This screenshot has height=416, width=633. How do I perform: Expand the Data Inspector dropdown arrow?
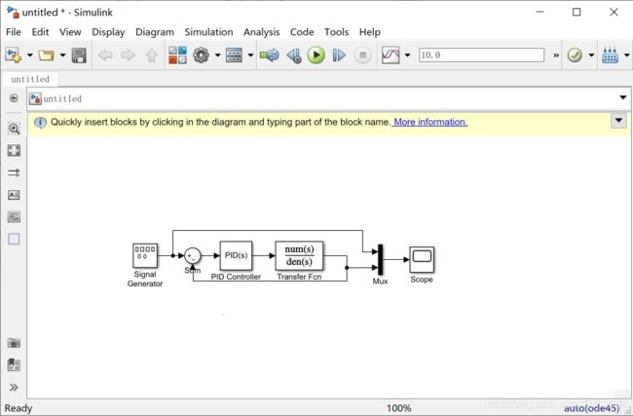(407, 55)
